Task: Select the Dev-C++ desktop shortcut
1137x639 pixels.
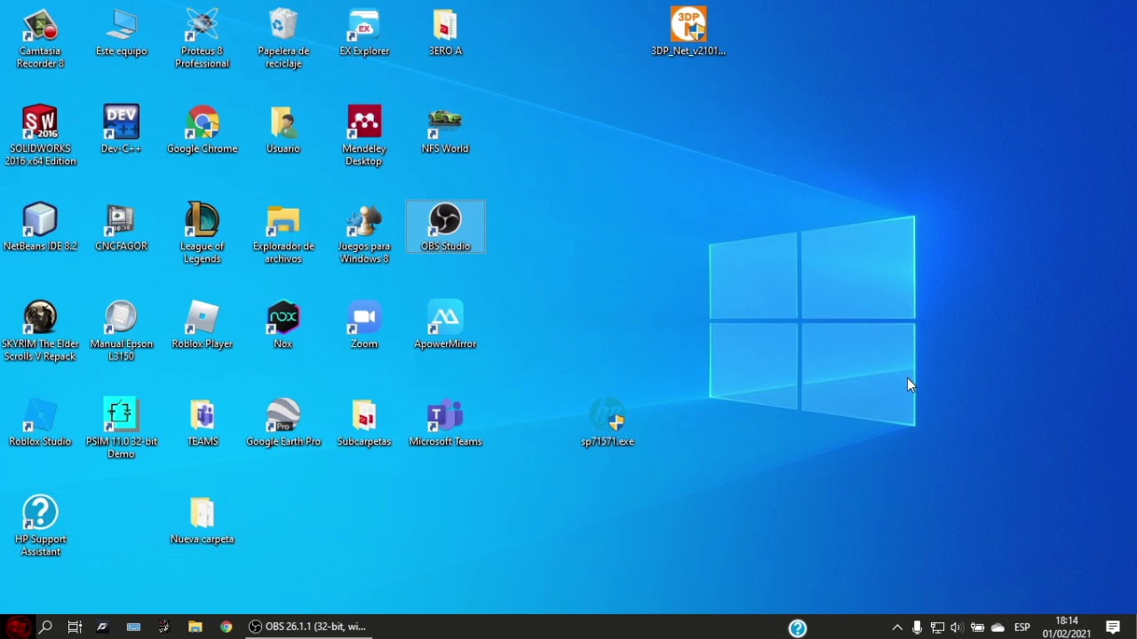Action: tap(122, 130)
